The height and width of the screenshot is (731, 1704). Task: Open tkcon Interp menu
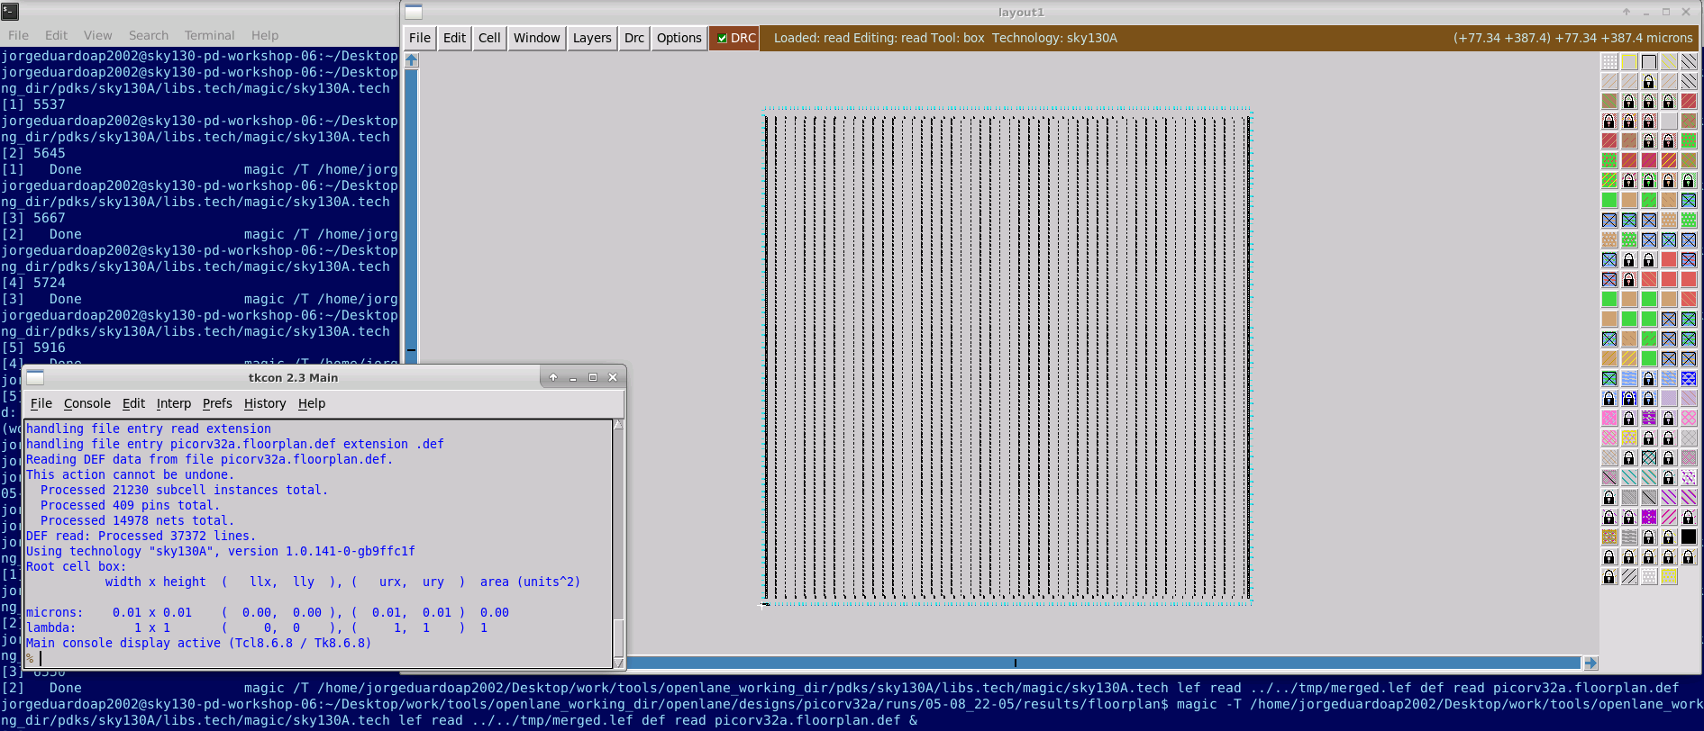click(174, 403)
